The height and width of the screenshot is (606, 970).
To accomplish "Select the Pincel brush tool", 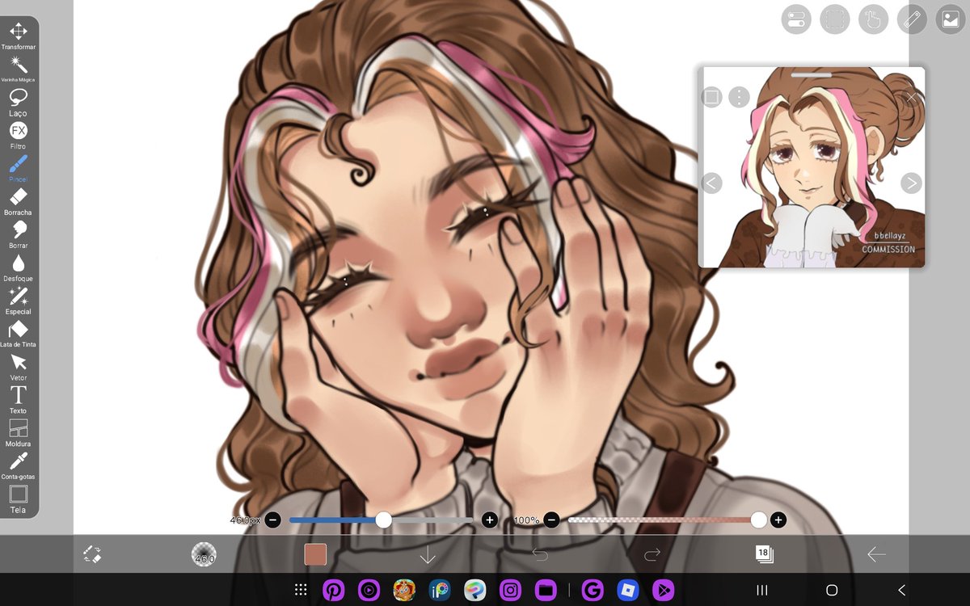I will (18, 168).
